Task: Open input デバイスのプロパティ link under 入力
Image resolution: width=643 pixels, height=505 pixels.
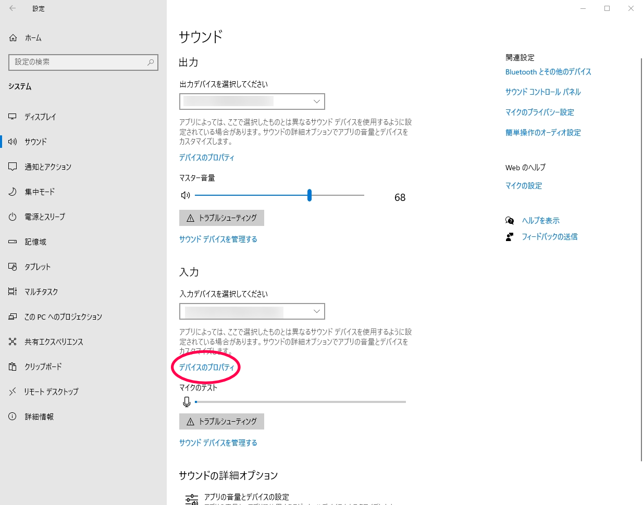Action: pyautogui.click(x=207, y=368)
